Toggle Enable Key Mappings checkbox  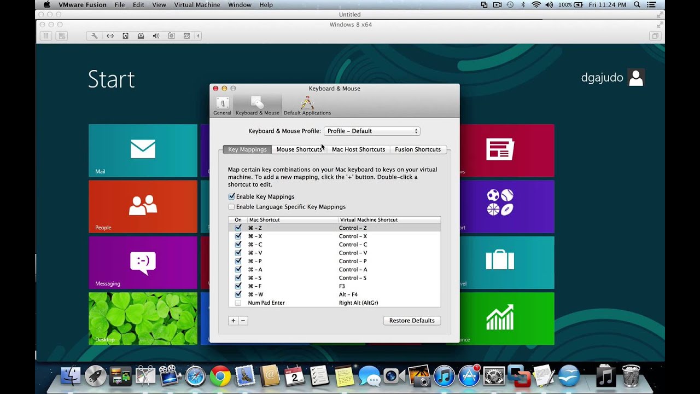pyautogui.click(x=232, y=196)
